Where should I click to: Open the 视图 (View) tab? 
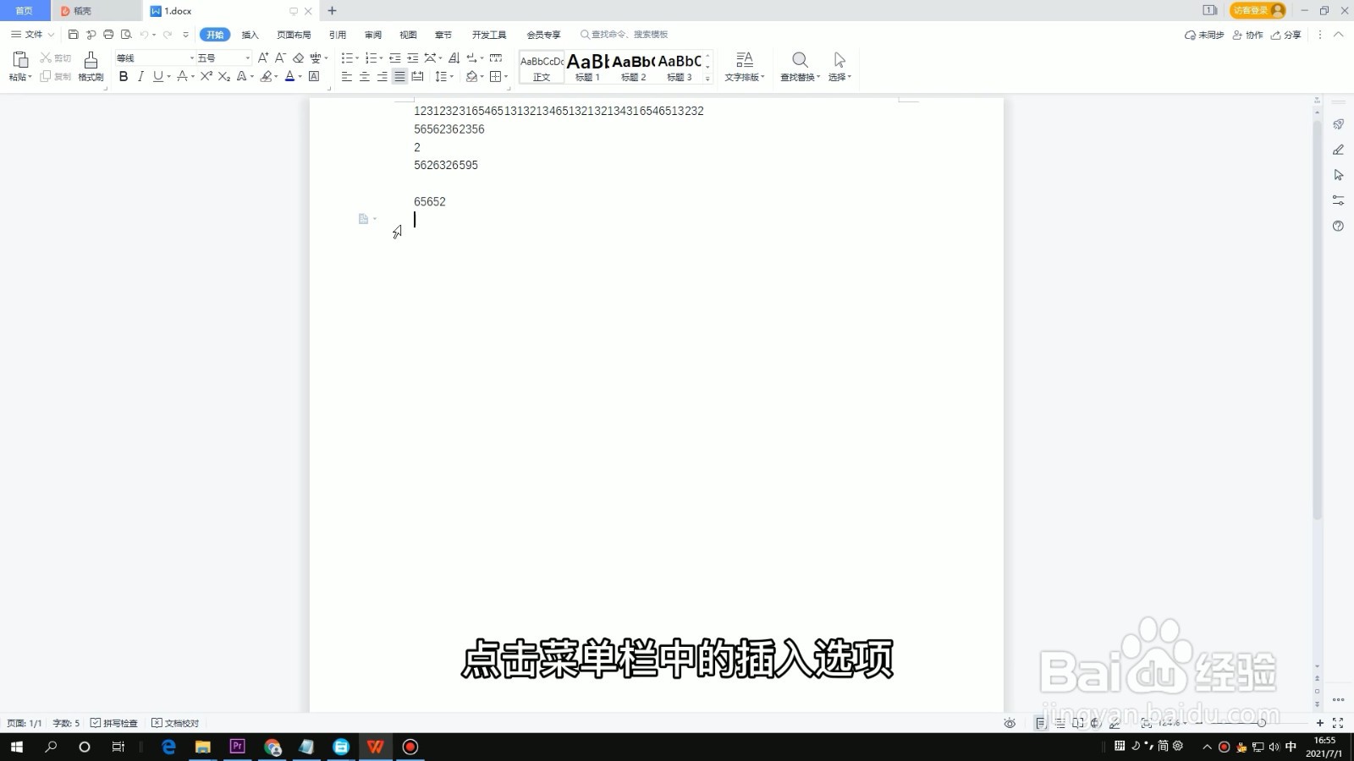tap(409, 35)
